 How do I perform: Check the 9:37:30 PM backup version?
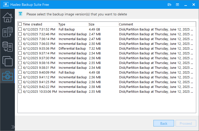(x=20, y=58)
